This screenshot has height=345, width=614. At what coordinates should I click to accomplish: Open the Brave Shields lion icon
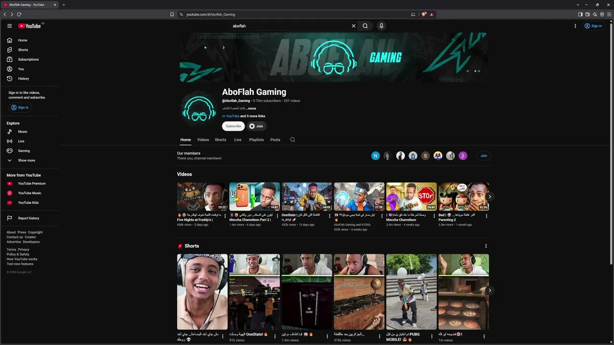[x=424, y=14]
